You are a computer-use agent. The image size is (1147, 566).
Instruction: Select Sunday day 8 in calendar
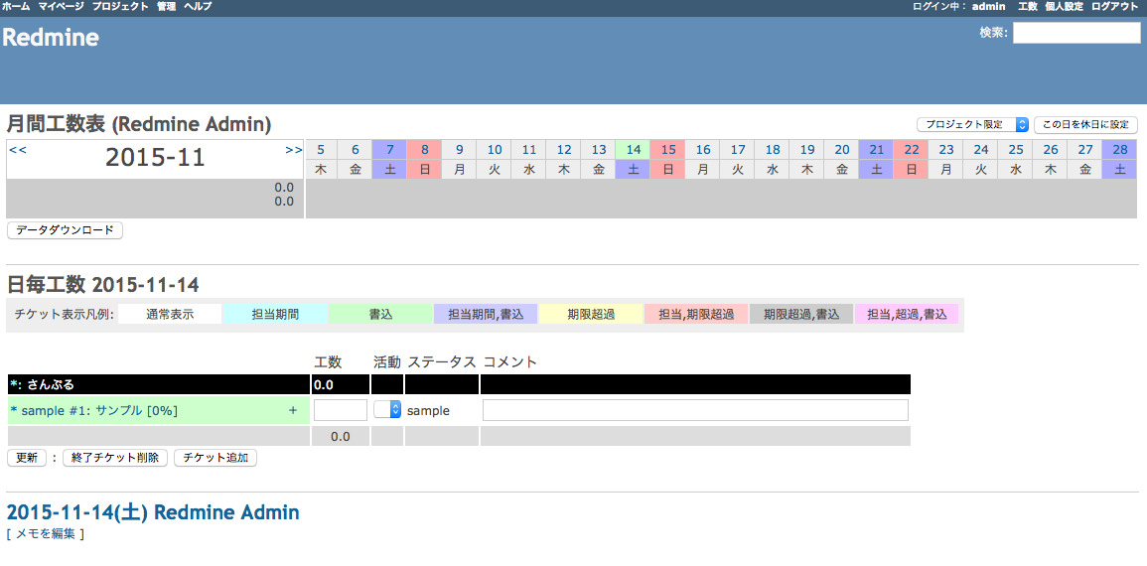pyautogui.click(x=425, y=150)
